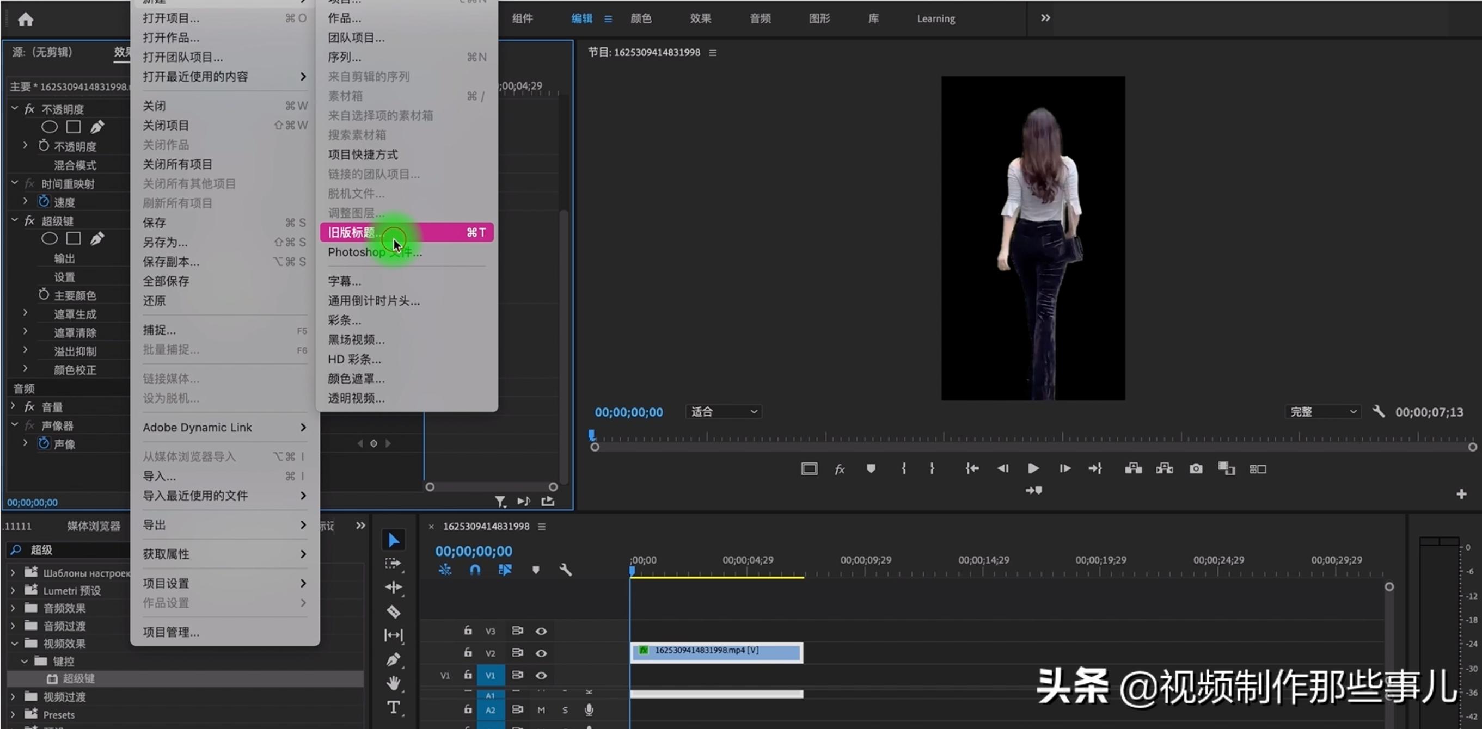Select the Selection tool in the timeline toolbar

pos(394,539)
